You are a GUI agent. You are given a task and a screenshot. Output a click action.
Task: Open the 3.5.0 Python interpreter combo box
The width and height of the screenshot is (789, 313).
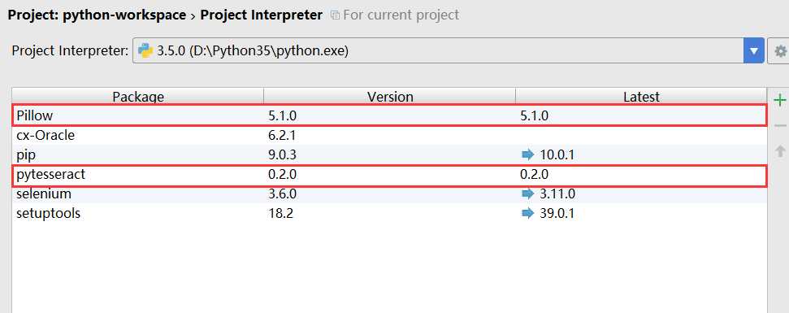point(449,51)
